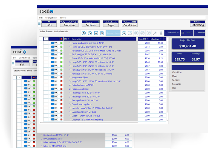Click the magic wand icon
Screen dimensions: 219x154
(x=154, y=33)
